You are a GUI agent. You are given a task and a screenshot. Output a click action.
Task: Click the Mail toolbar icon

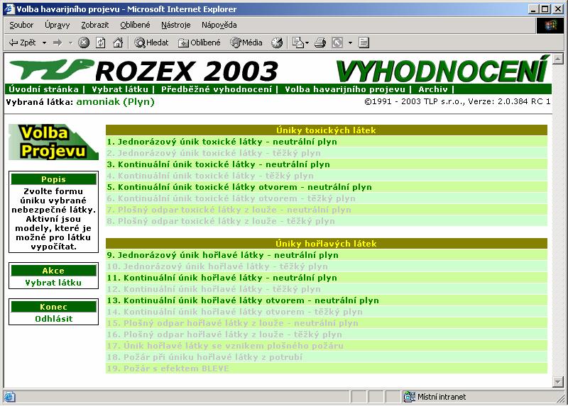click(x=297, y=43)
